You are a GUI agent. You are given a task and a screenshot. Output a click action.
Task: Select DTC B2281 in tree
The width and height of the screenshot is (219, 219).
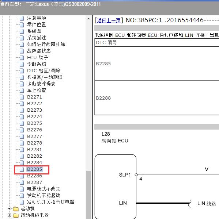point(34,149)
